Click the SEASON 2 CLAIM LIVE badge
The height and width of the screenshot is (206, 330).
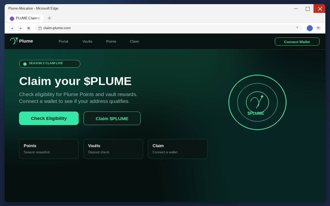click(49, 64)
